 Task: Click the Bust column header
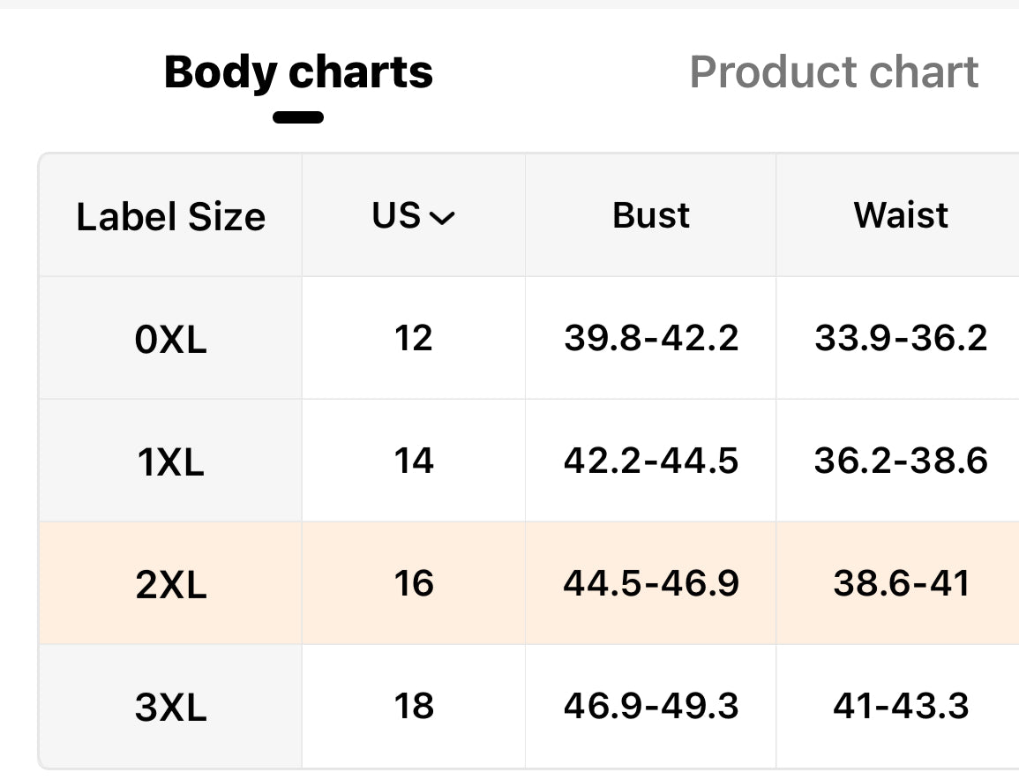[x=651, y=215]
